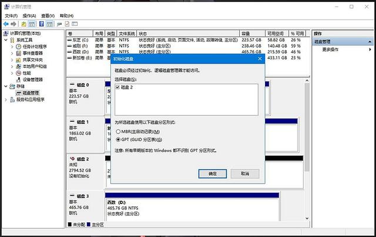
Task: Select 威刚 (F:) volume row
Action: point(186,46)
